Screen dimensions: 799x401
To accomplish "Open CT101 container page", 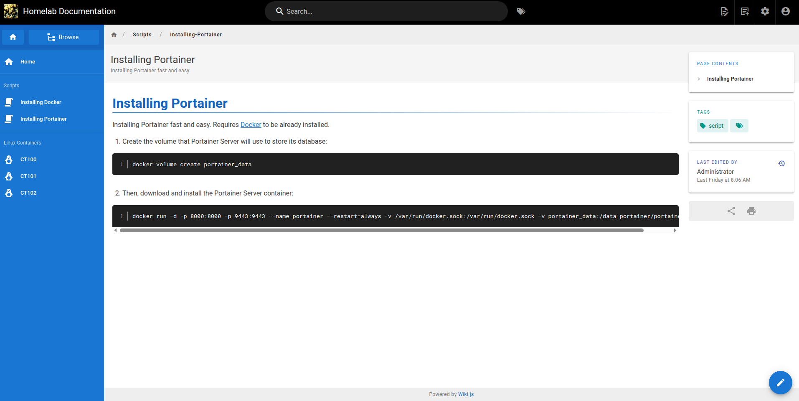I will tap(52, 176).
